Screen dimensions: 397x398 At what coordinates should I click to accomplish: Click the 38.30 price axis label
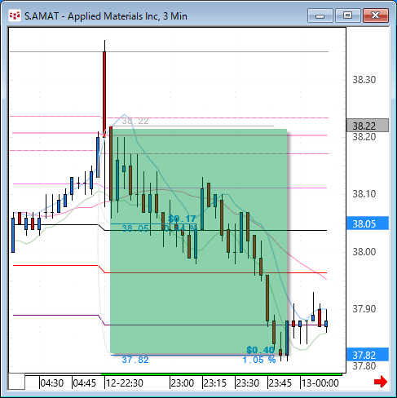364,80
